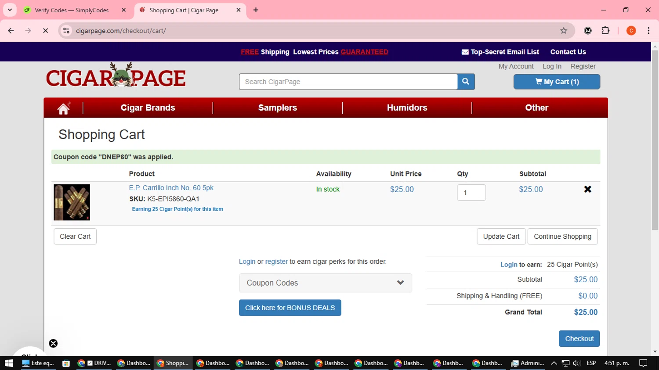659x370 pixels.
Task: Click Continue Shopping button
Action: [x=563, y=237]
